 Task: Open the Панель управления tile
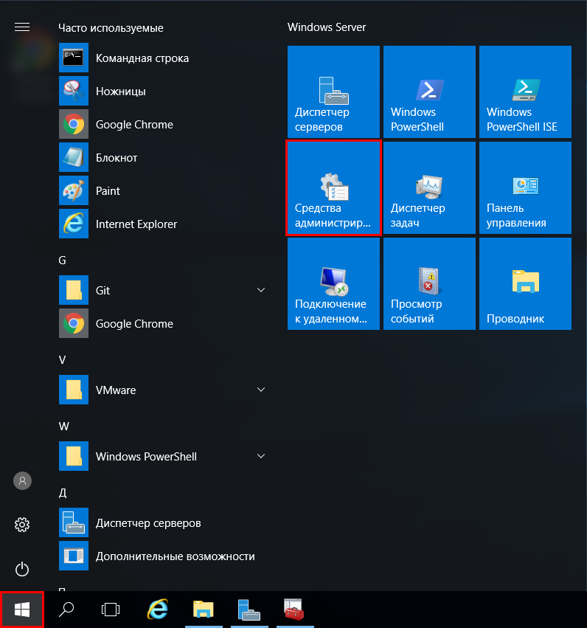pos(525,188)
